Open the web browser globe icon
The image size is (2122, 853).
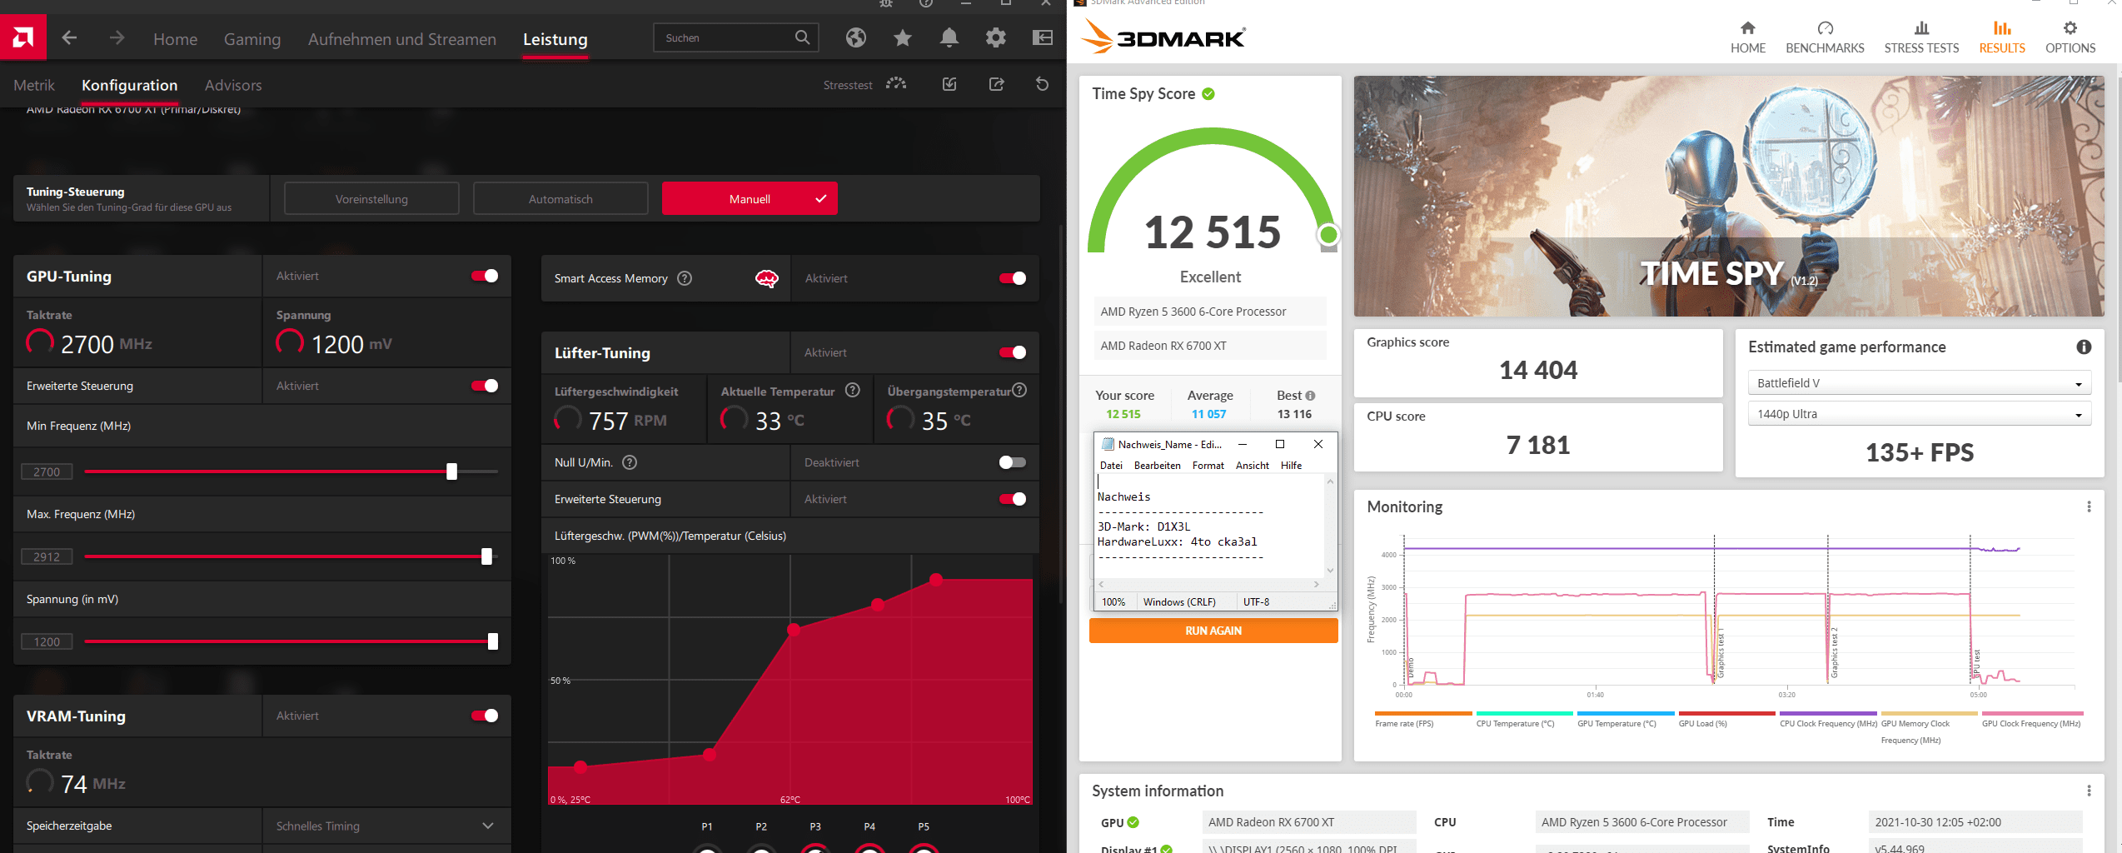point(855,37)
